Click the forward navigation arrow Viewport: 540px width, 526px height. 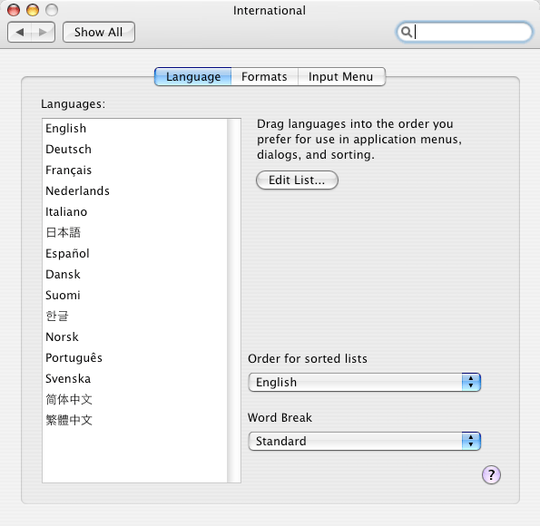click(43, 33)
